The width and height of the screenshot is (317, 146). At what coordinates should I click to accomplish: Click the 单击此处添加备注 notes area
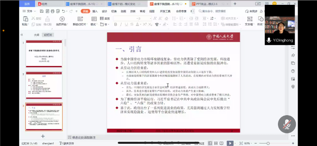coord(84,137)
